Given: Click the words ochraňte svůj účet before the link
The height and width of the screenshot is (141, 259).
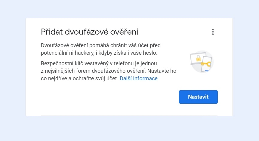Looking at the screenshot, I should [95, 78].
